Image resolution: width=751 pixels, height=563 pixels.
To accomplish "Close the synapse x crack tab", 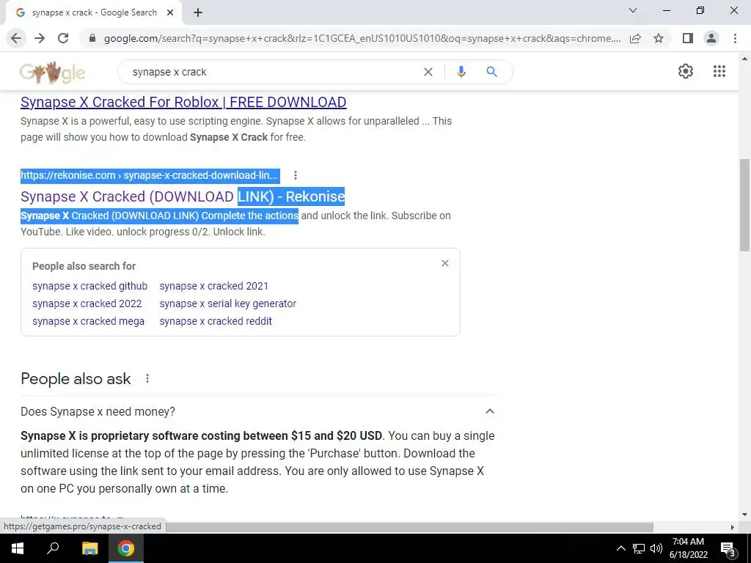I will coord(170,13).
